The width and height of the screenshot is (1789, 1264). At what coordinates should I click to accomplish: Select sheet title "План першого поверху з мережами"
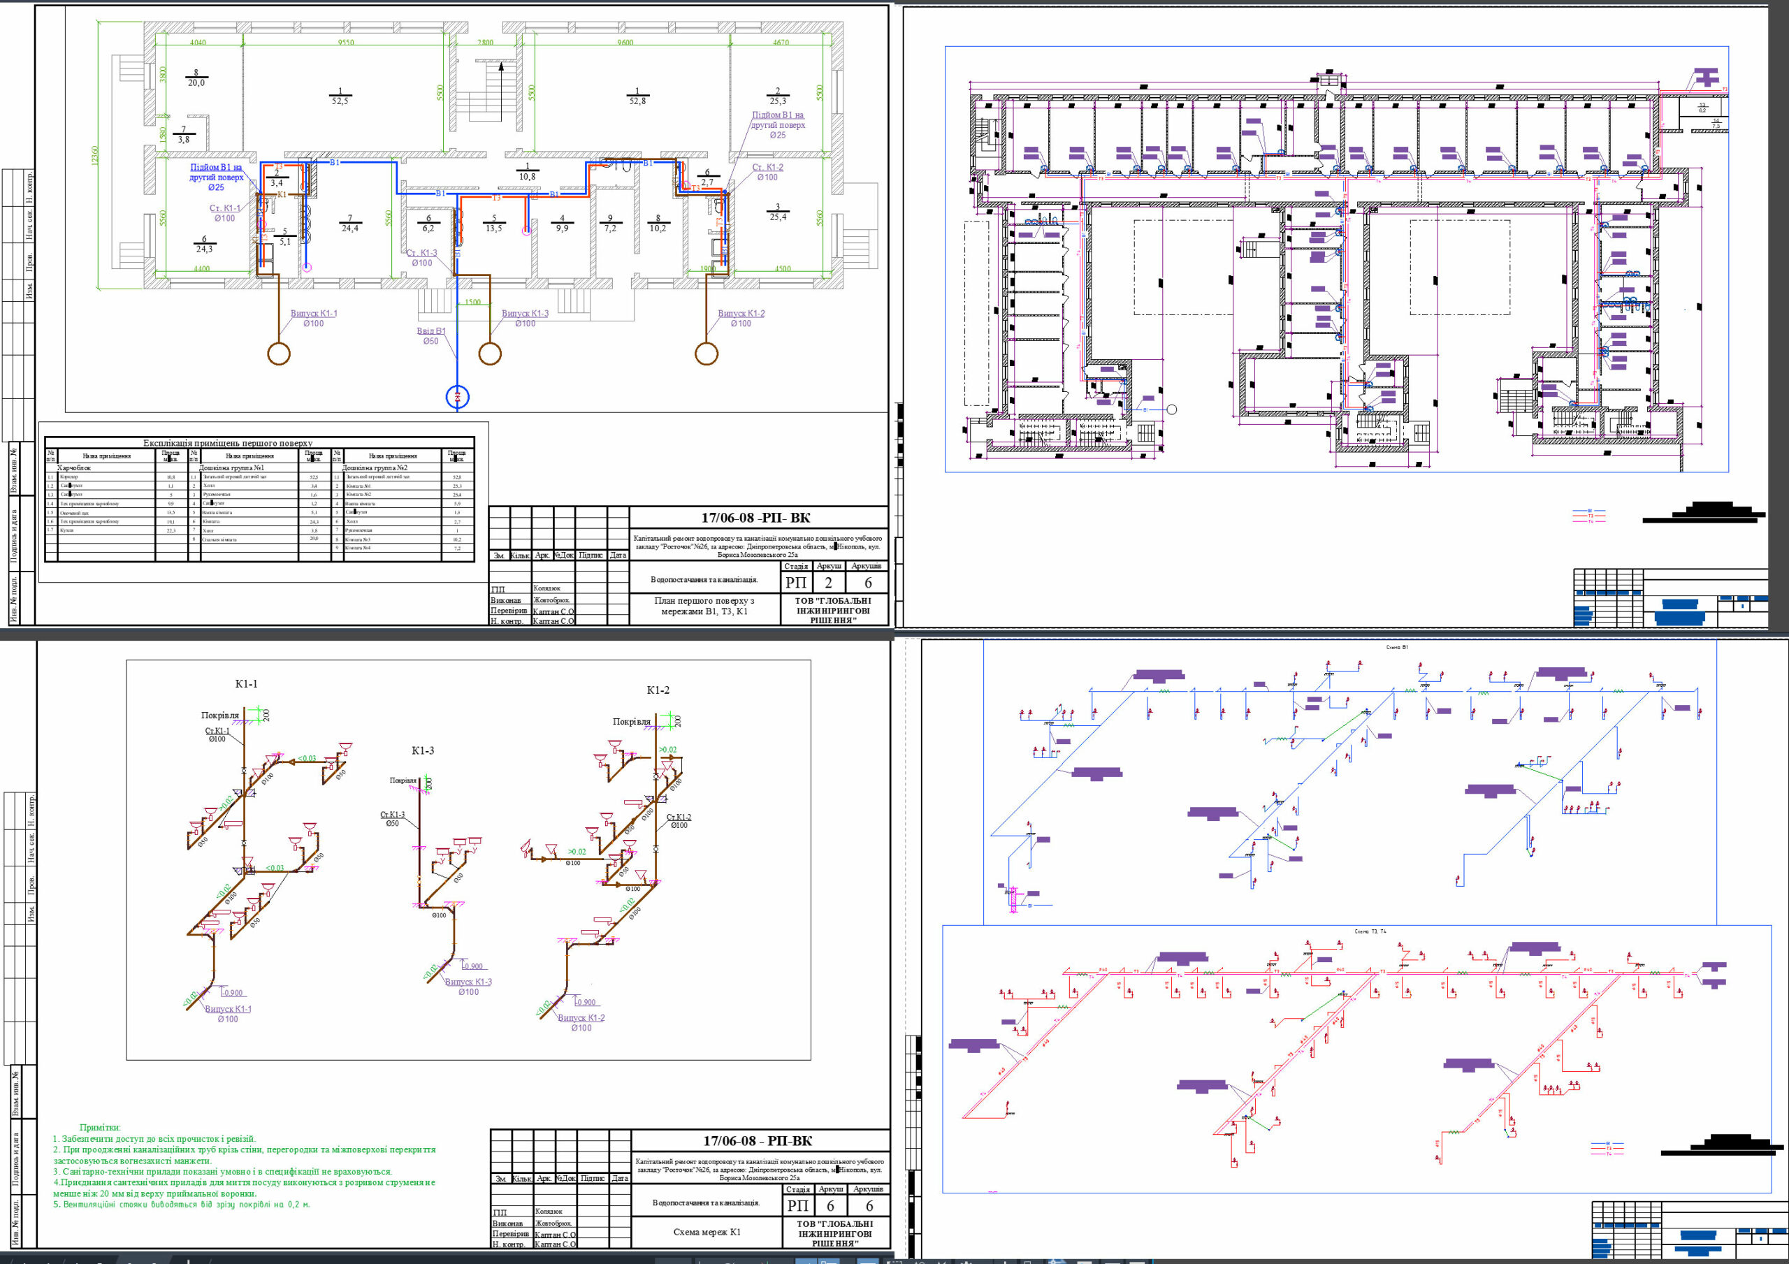click(704, 606)
